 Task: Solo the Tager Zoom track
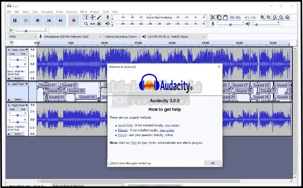point(23,110)
